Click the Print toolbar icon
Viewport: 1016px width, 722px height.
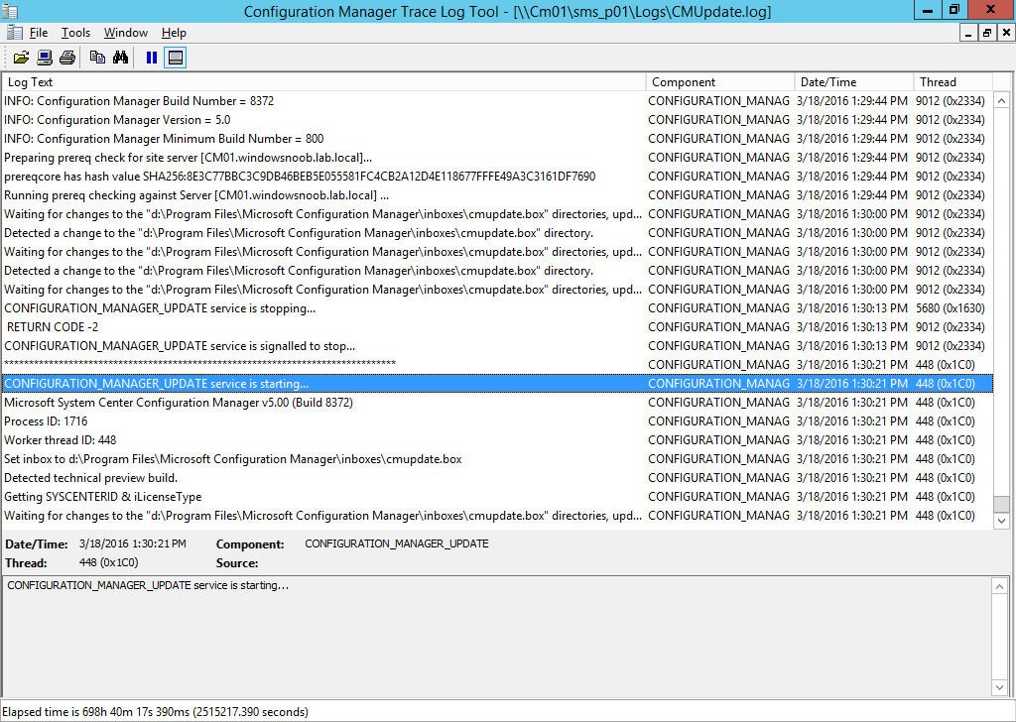(67, 58)
